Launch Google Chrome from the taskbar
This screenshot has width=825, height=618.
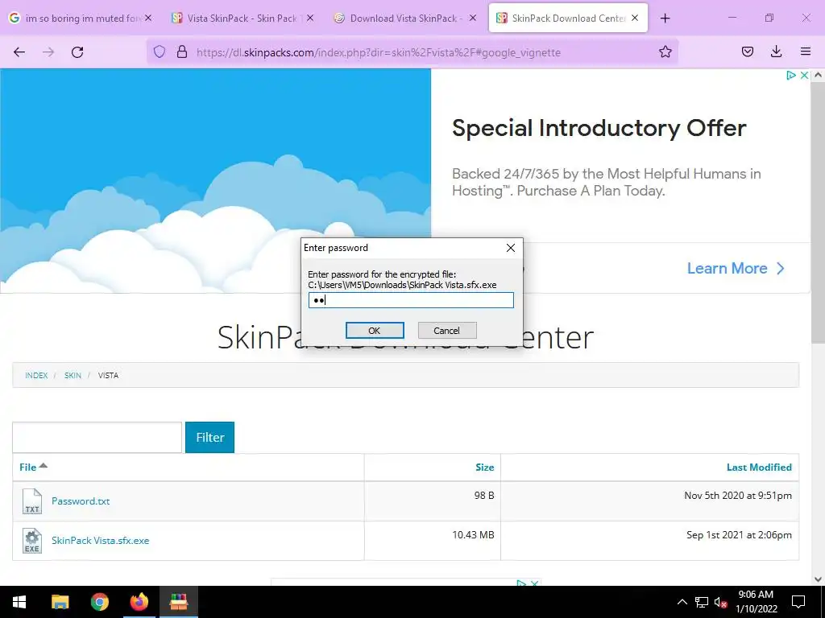pyautogui.click(x=99, y=602)
